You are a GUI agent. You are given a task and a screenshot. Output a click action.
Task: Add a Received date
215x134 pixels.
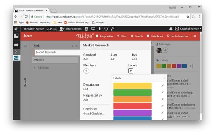tap(86, 59)
